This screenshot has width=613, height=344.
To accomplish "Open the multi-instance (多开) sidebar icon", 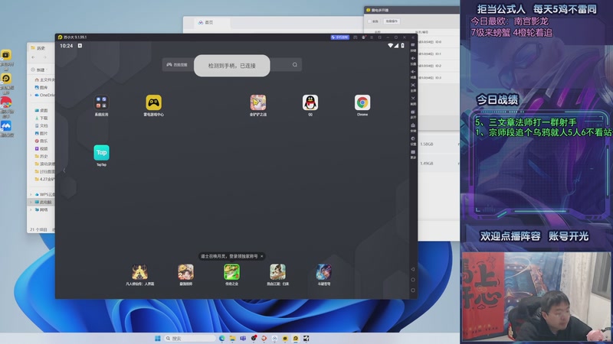I will (x=413, y=114).
